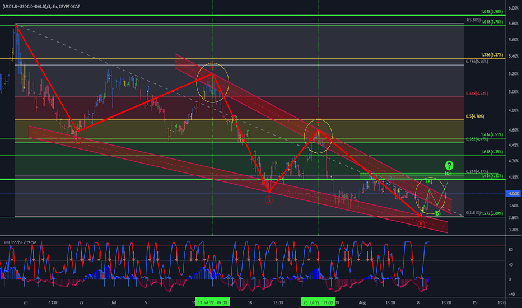Click the DMI Stoch Extreme indicator label

(19, 242)
